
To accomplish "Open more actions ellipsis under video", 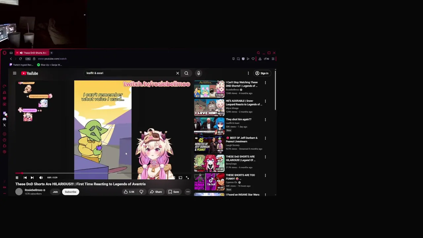I will tap(188, 192).
